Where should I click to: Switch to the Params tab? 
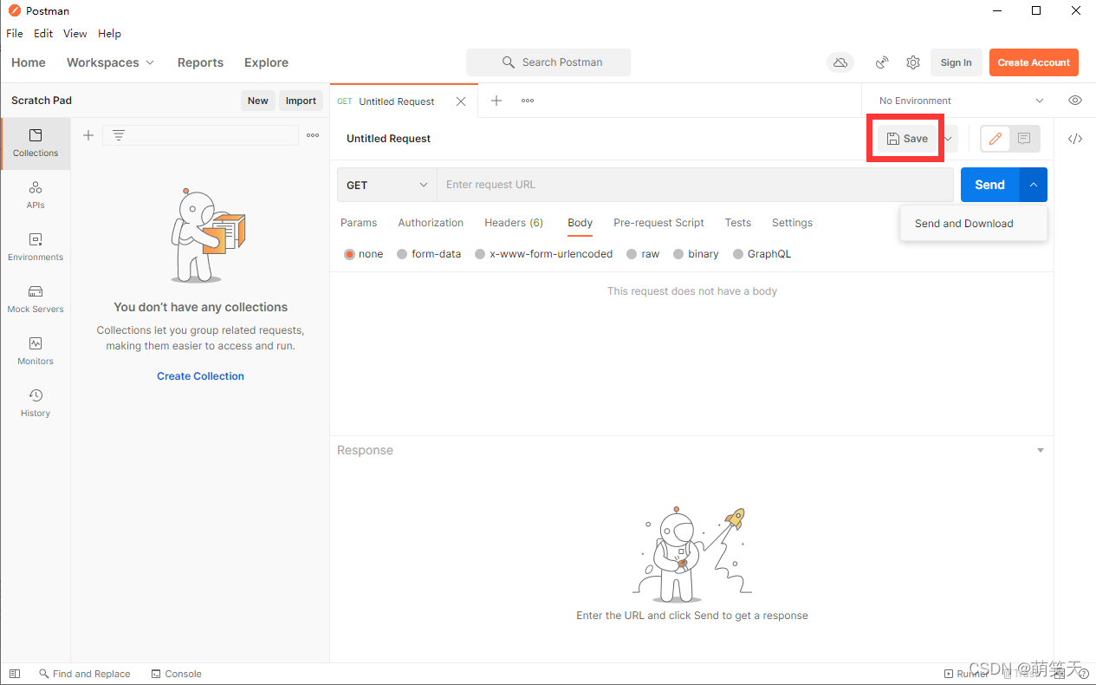pyautogui.click(x=359, y=223)
